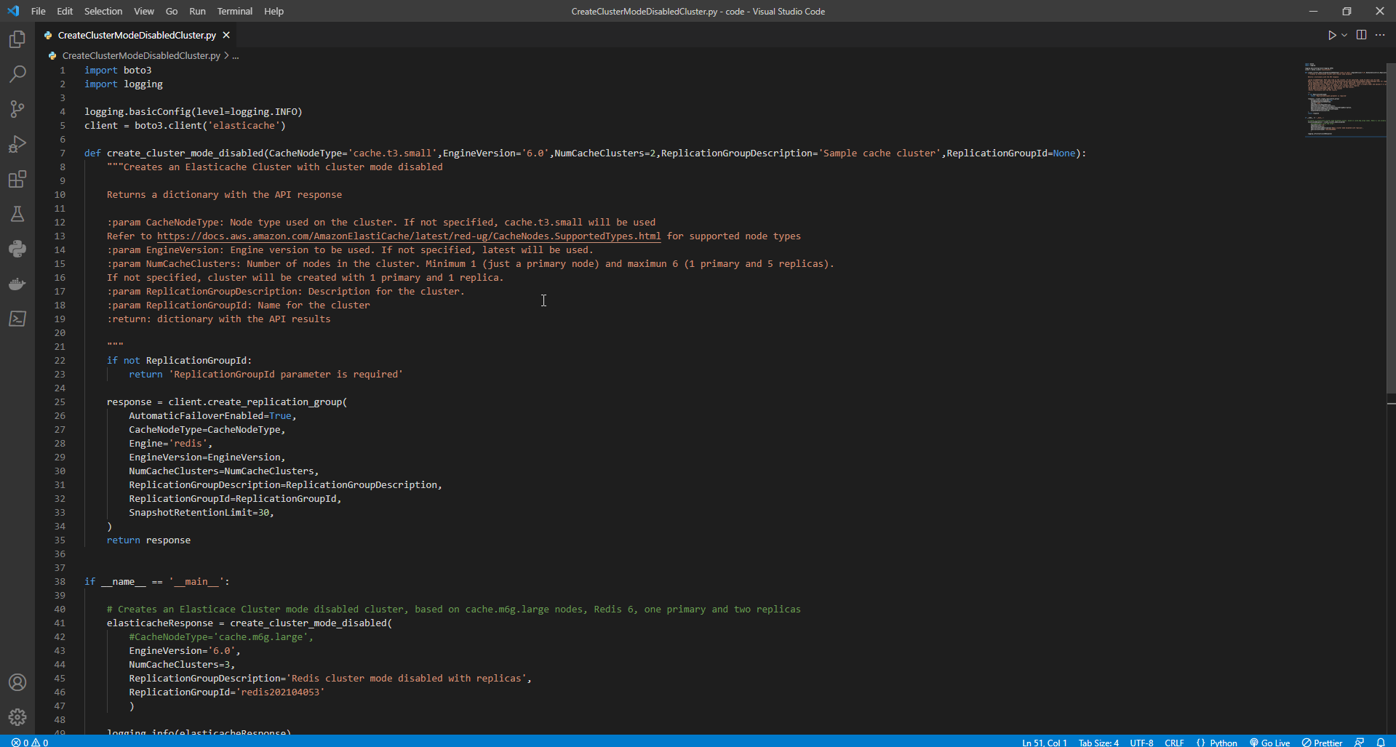Open the Terminal menu
Image resolution: width=1396 pixels, height=747 pixels.
point(234,11)
